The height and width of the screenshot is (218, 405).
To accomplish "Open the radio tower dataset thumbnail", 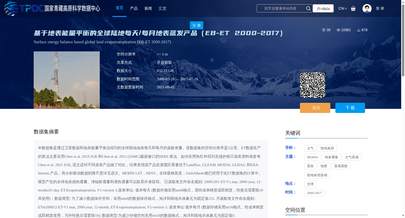I will tap(67, 80).
